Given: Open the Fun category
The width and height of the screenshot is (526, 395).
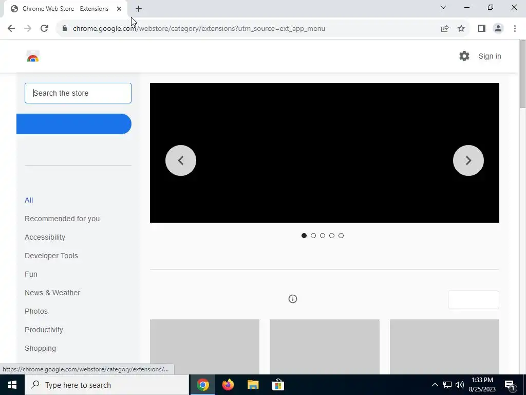Looking at the screenshot, I should tap(31, 274).
